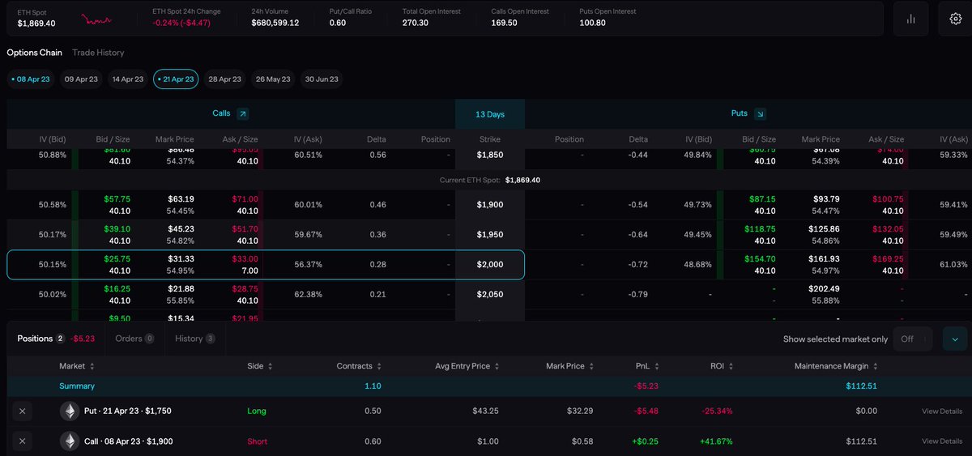Collapse the positions panel chevron
The image size is (972, 456).
point(955,339)
